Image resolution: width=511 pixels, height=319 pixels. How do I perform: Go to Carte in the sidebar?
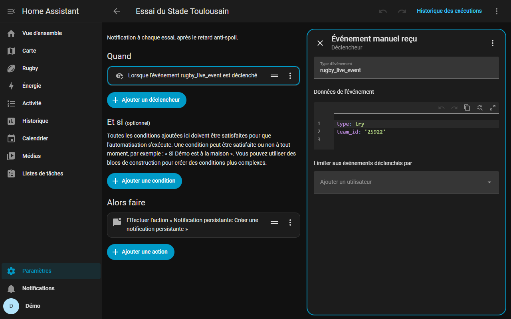[51, 51]
